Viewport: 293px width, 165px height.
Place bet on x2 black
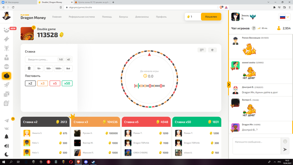[30, 83]
